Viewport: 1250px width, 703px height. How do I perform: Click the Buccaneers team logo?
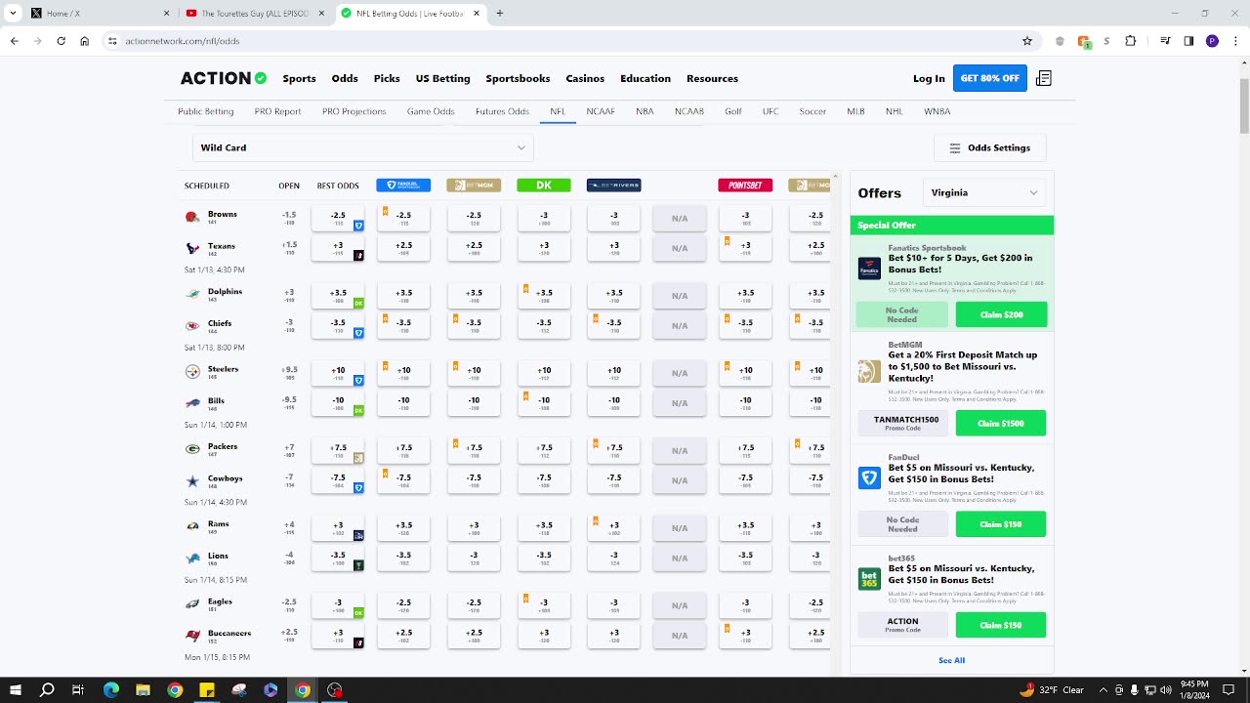(x=192, y=636)
